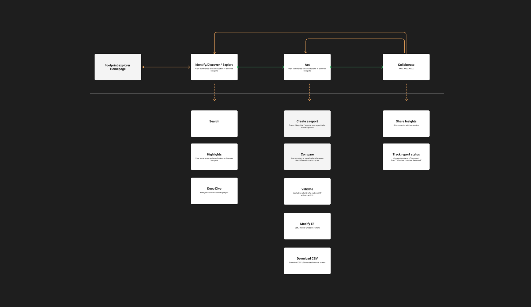
Task: Select the Compare node
Action: [307, 156]
